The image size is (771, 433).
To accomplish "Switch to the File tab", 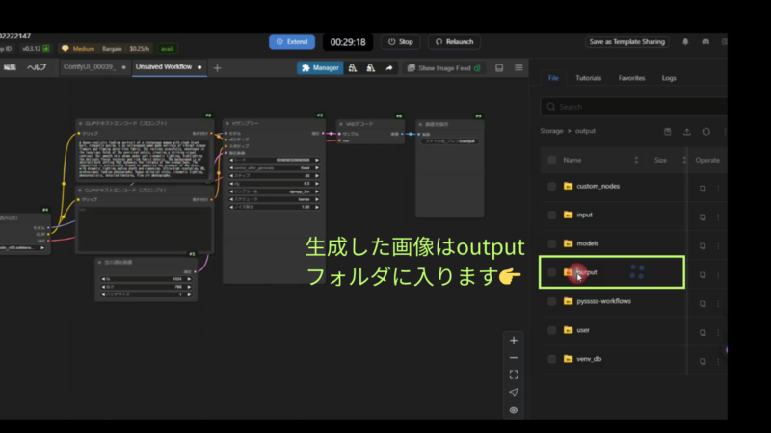I will pyautogui.click(x=553, y=78).
